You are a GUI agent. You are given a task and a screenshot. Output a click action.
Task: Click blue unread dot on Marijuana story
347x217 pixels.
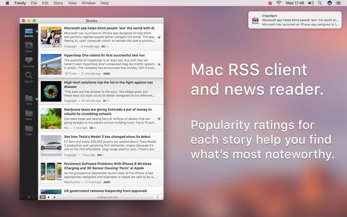tap(159, 118)
